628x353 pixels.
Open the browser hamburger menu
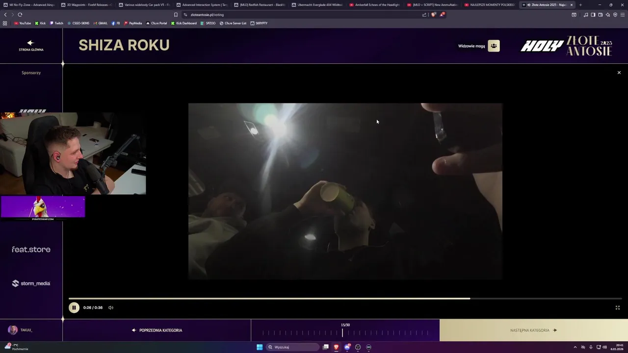click(x=623, y=15)
